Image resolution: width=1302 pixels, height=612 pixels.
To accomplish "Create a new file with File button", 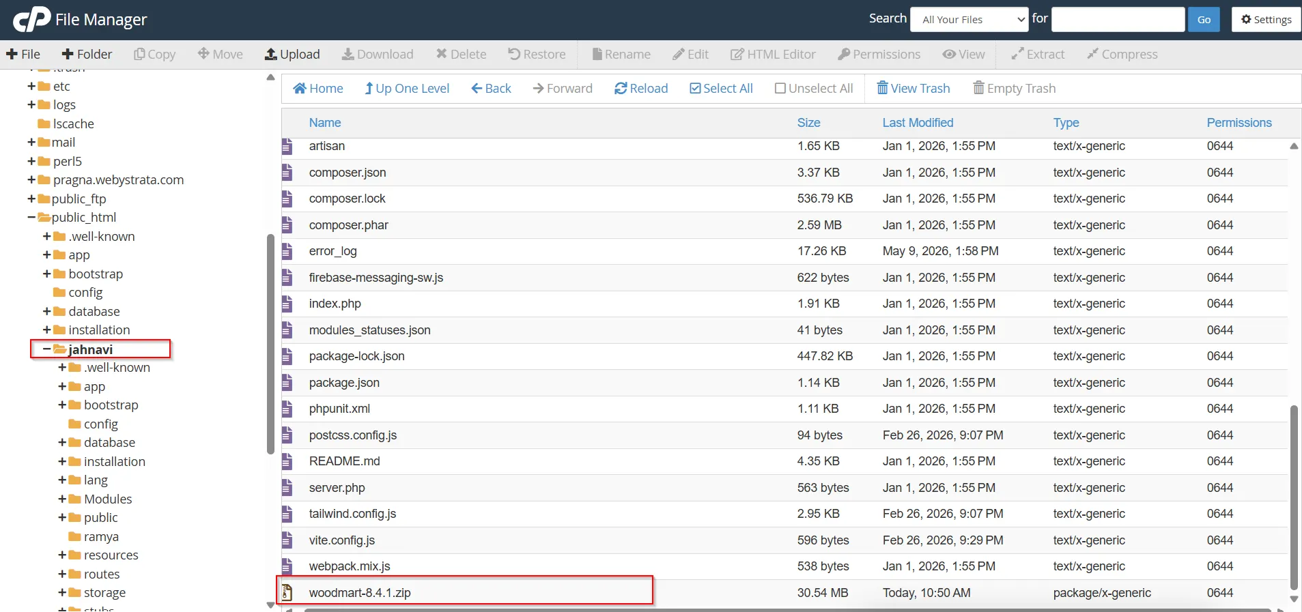I will [23, 54].
